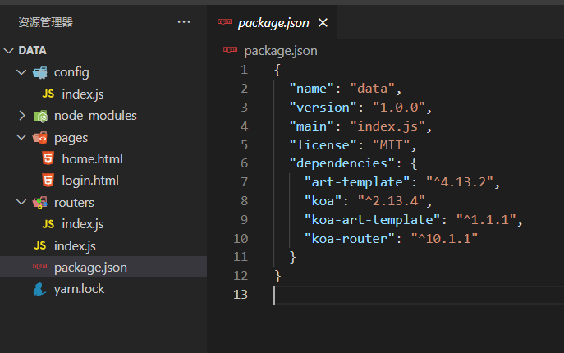Collapse the pages folder chevron
Screen dimensions: 564x353
point(22,137)
